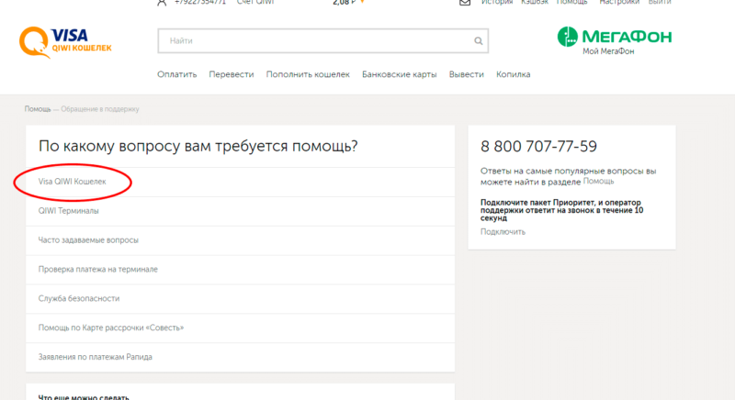Click the Обращение в поддержку breadcrumb text
735x400 pixels.
pyautogui.click(x=100, y=109)
